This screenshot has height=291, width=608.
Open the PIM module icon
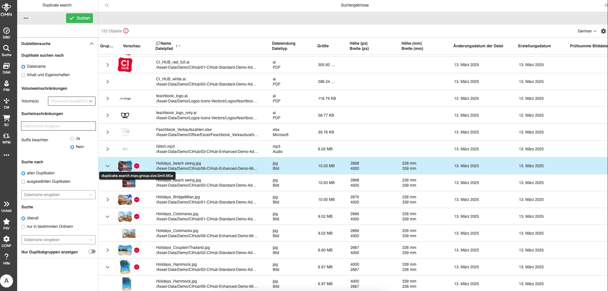(x=6, y=86)
